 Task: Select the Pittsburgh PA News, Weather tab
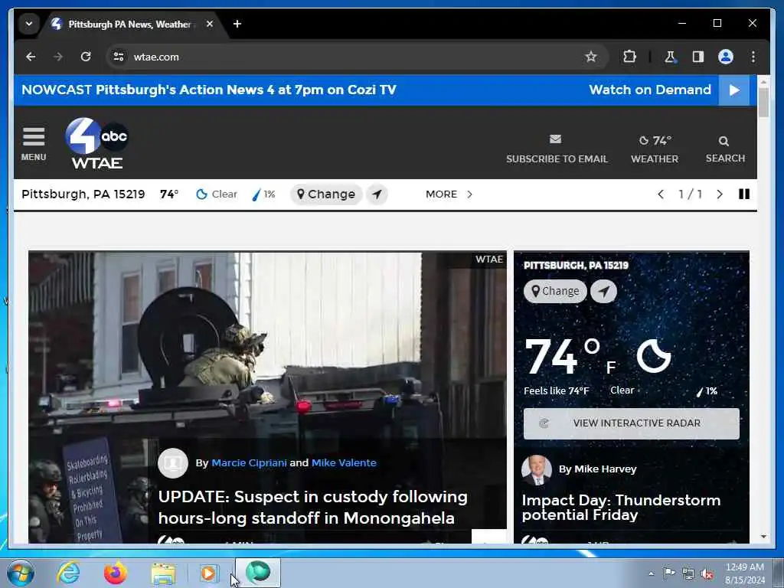(x=129, y=24)
